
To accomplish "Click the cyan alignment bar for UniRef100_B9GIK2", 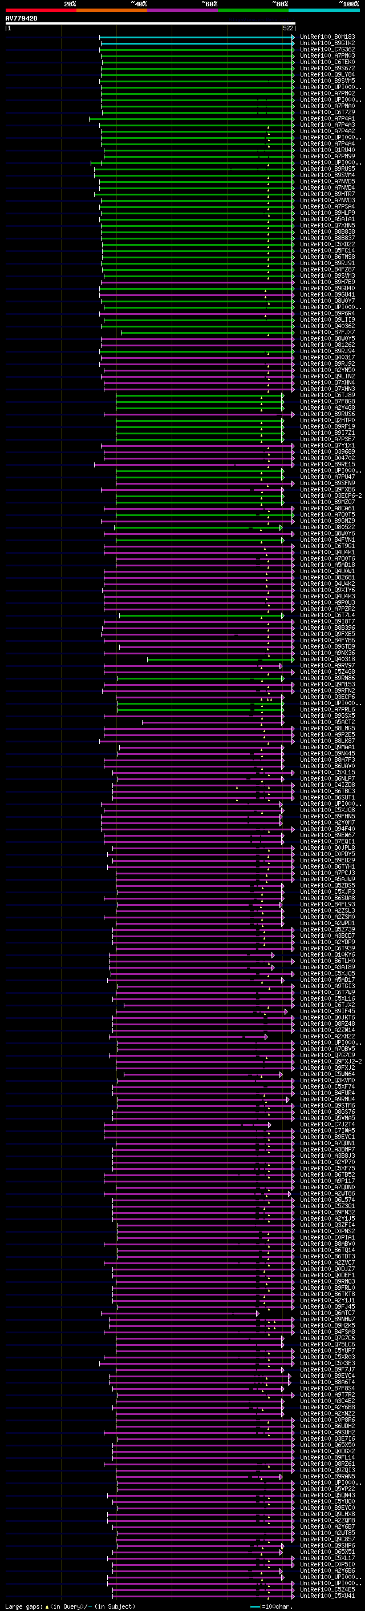I will pyautogui.click(x=198, y=43).
